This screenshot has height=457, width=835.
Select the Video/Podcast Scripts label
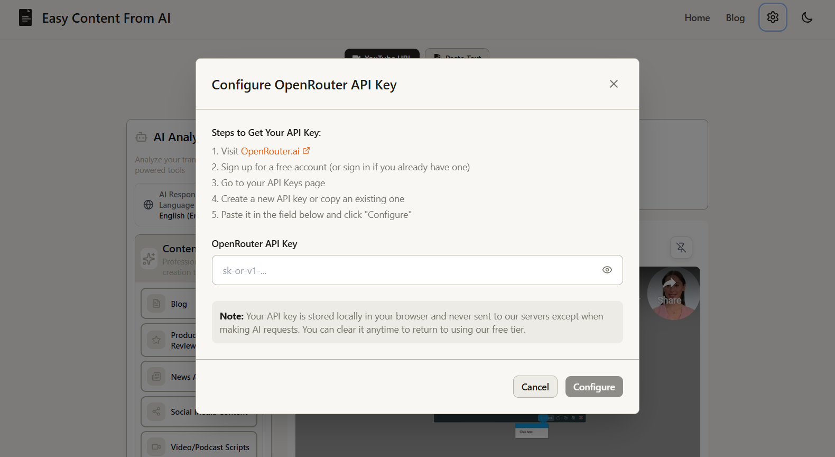210,447
